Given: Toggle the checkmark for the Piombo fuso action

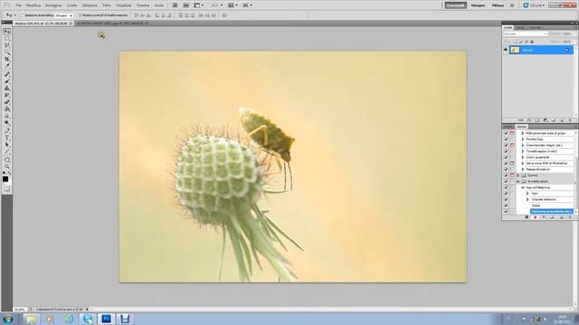Looking at the screenshot, I should point(506,139).
